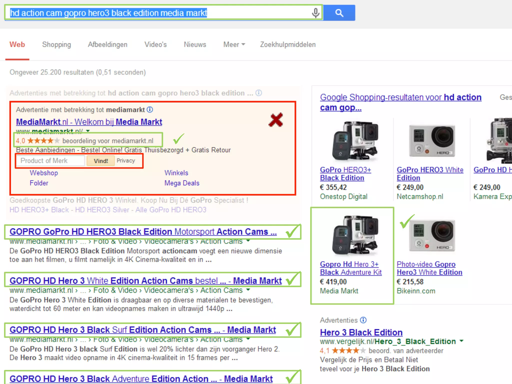Click info icon next to right-side Advertenties
512x384 pixels.
click(363, 320)
